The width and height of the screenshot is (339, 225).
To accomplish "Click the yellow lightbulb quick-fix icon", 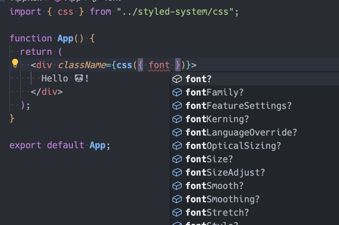I will [15, 63].
